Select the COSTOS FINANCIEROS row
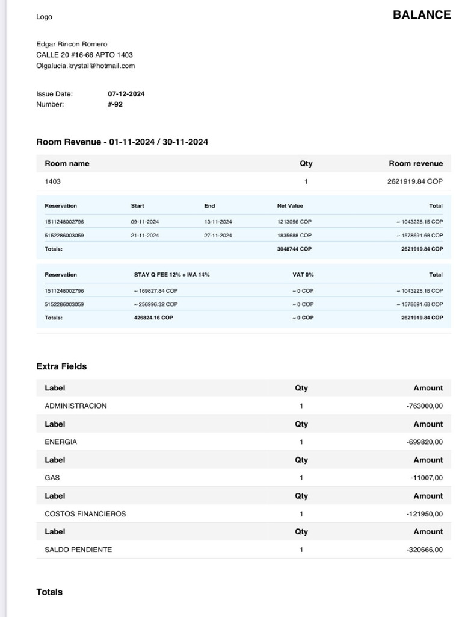 coord(244,514)
